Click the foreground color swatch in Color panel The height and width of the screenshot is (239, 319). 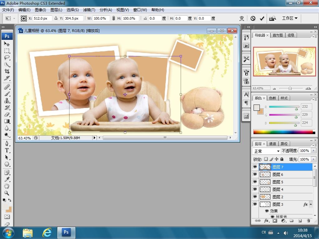coord(256,108)
